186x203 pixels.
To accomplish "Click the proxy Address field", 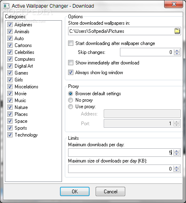I will coord(142,114).
